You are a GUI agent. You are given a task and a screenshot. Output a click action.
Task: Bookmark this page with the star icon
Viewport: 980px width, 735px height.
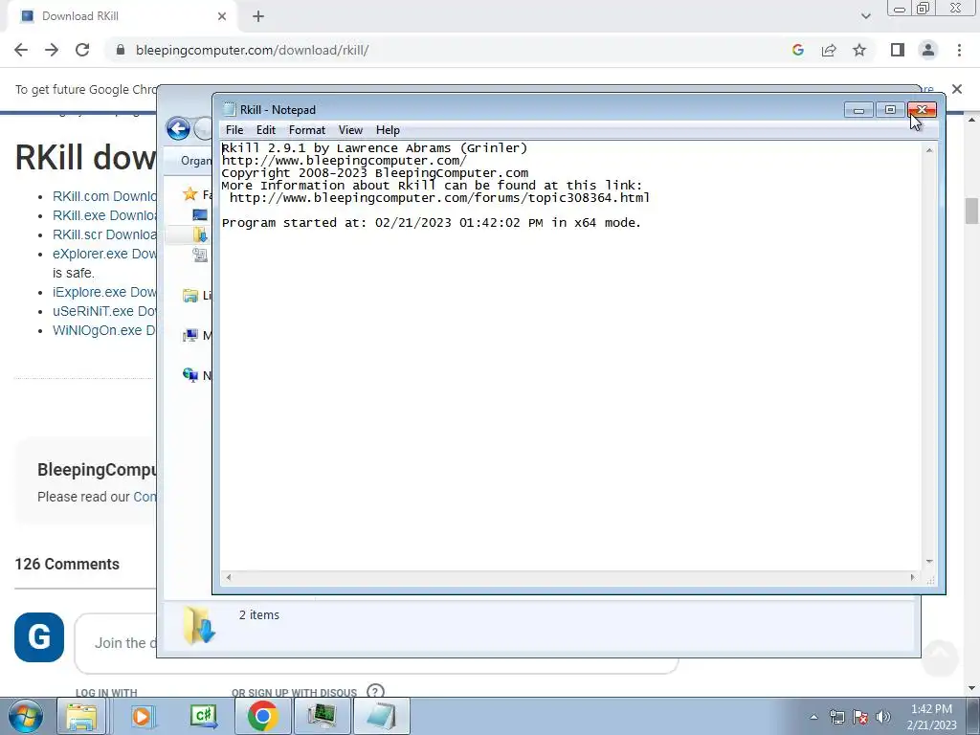pos(859,50)
